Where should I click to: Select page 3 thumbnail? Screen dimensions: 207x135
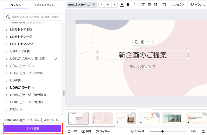(125, 118)
